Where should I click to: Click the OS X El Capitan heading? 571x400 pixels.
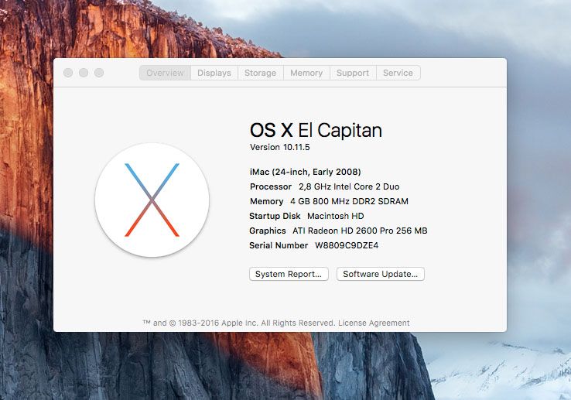click(x=316, y=130)
